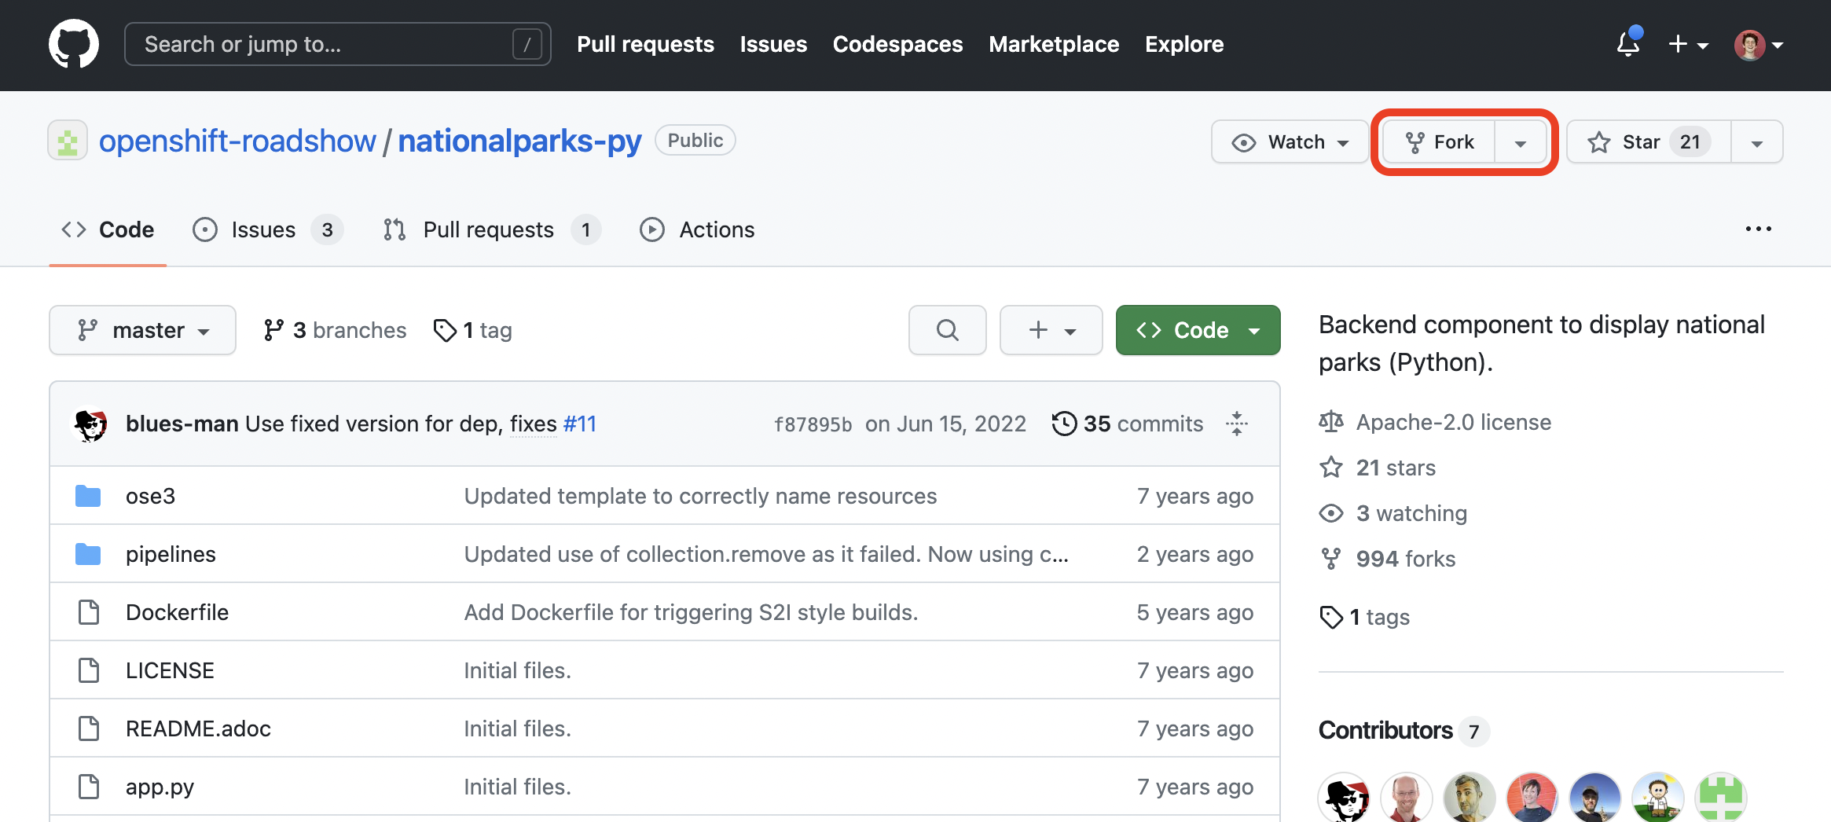Click the file search magnifier button

click(948, 330)
